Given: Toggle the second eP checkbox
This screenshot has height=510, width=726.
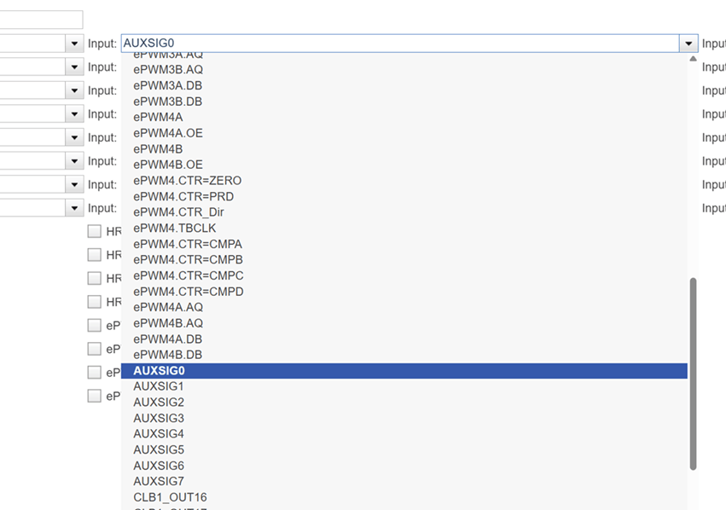Looking at the screenshot, I should coord(95,349).
